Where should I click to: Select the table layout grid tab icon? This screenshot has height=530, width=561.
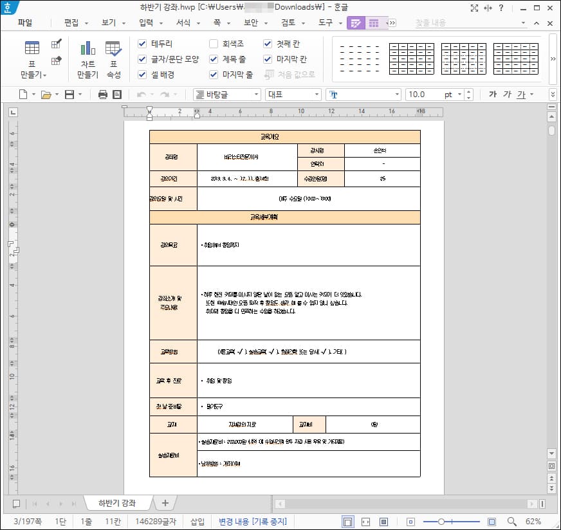(x=374, y=23)
